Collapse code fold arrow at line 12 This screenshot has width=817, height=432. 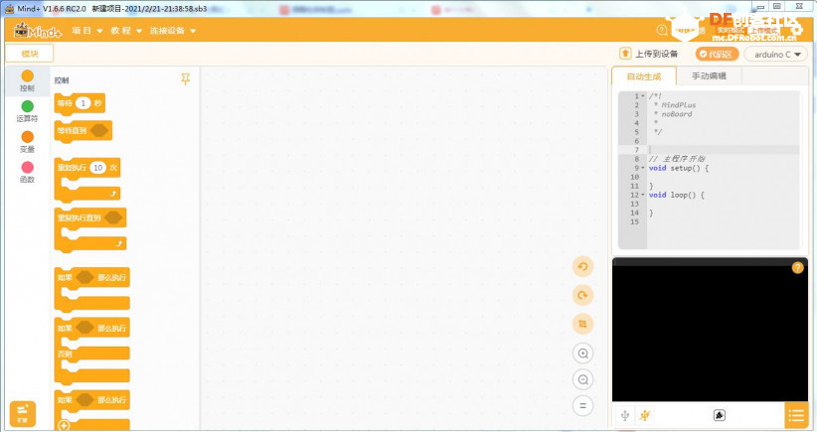[x=643, y=196]
